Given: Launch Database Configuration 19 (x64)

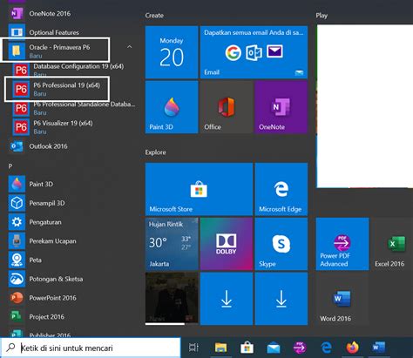Looking at the screenshot, I should click(74, 70).
